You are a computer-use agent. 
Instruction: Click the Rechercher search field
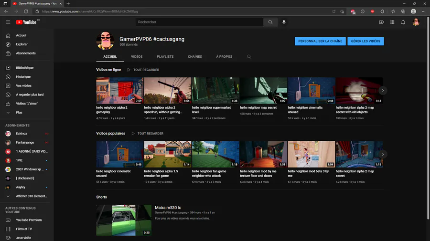coord(199,22)
